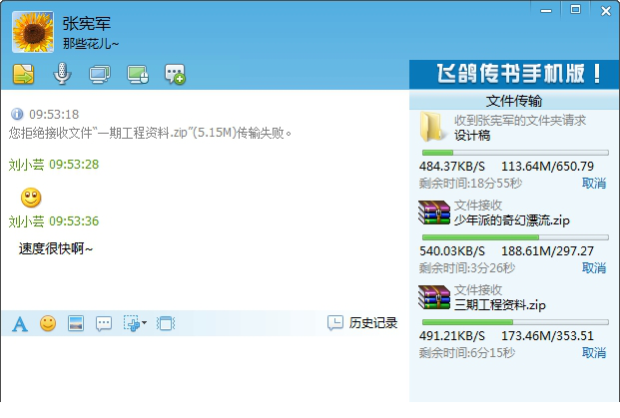Click progress bar of 设计稿 transfer
The image size is (620, 418).
pos(515,153)
